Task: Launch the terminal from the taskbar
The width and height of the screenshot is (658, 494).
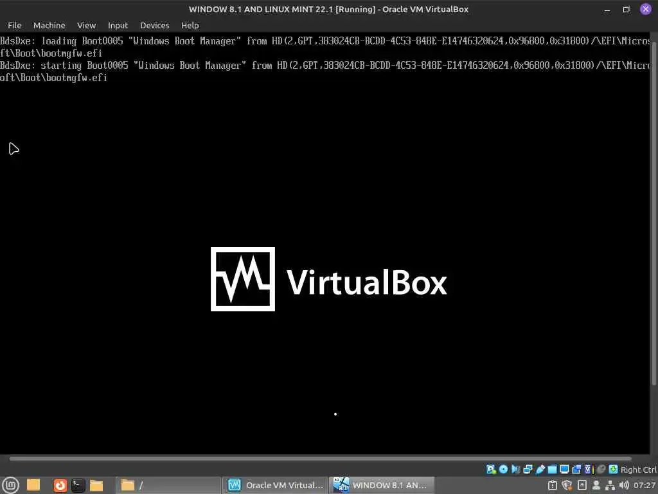Action: [x=78, y=486]
